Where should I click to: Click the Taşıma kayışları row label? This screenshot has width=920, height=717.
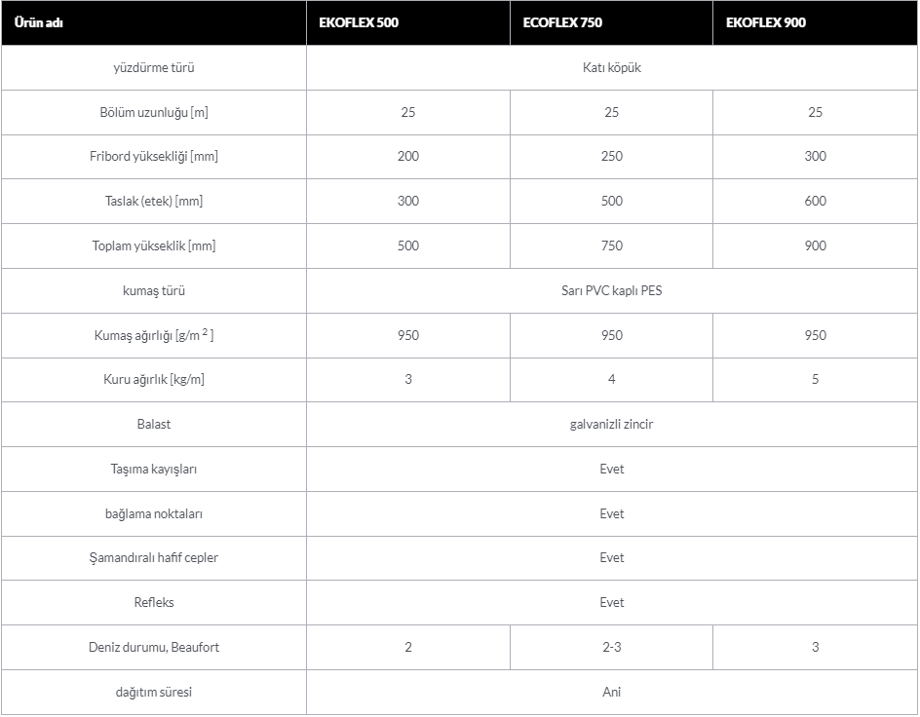[x=154, y=469]
